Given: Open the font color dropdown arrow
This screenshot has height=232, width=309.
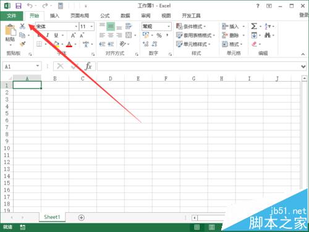Looking at the screenshot, I should pyautogui.click(x=75, y=44).
